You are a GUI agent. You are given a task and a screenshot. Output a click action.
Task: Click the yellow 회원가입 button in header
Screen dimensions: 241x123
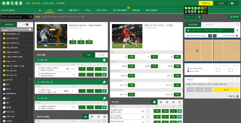206,3
